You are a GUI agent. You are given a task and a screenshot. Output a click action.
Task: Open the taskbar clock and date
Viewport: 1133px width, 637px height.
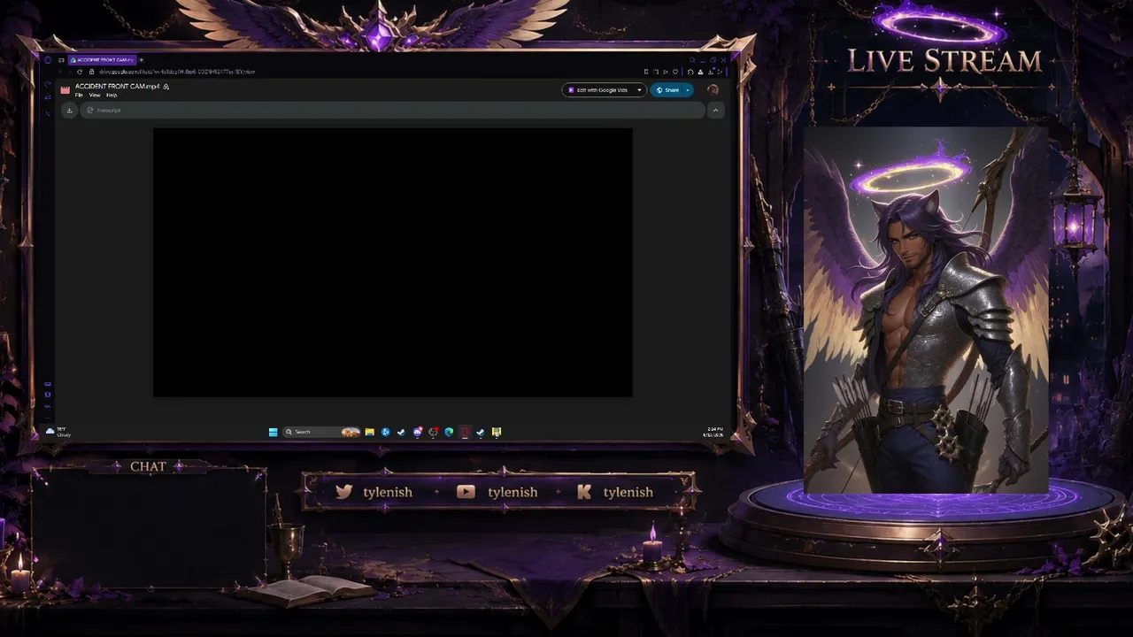tap(713, 432)
